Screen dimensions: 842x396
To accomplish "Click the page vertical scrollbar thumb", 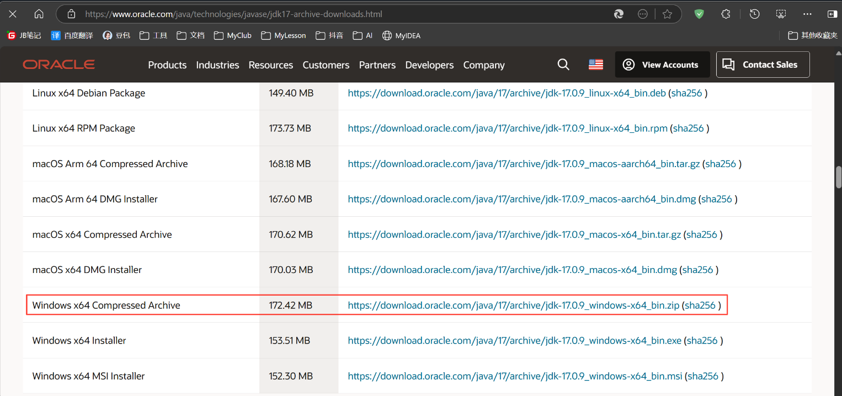I will pyautogui.click(x=839, y=176).
